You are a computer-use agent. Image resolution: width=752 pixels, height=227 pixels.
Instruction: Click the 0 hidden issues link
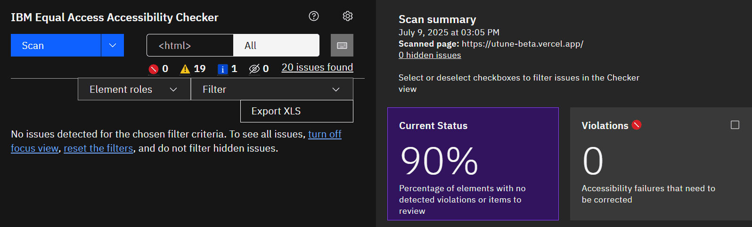click(x=430, y=55)
